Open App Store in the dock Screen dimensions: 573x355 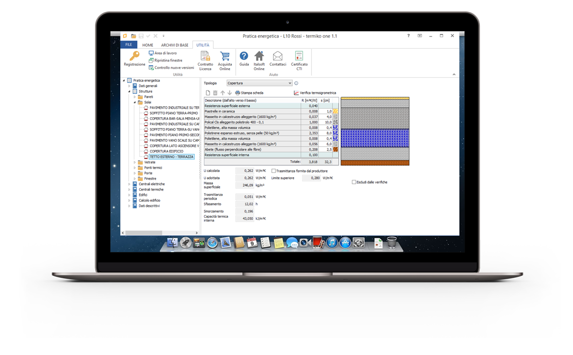point(345,243)
